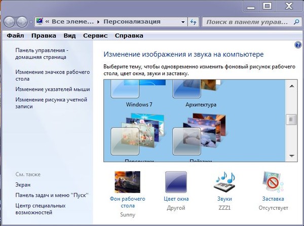Click theme list scrollbar down arrow
Image resolution: width=304 pixels, height=226 pixels.
tap(292, 156)
